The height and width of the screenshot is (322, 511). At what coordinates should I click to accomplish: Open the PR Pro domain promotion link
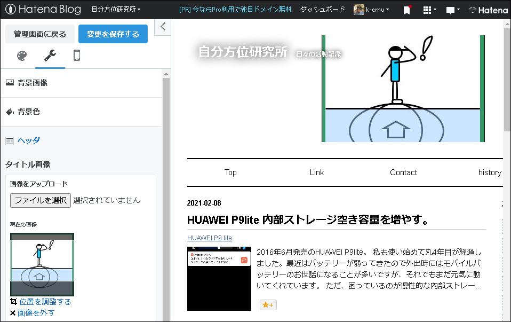point(235,10)
